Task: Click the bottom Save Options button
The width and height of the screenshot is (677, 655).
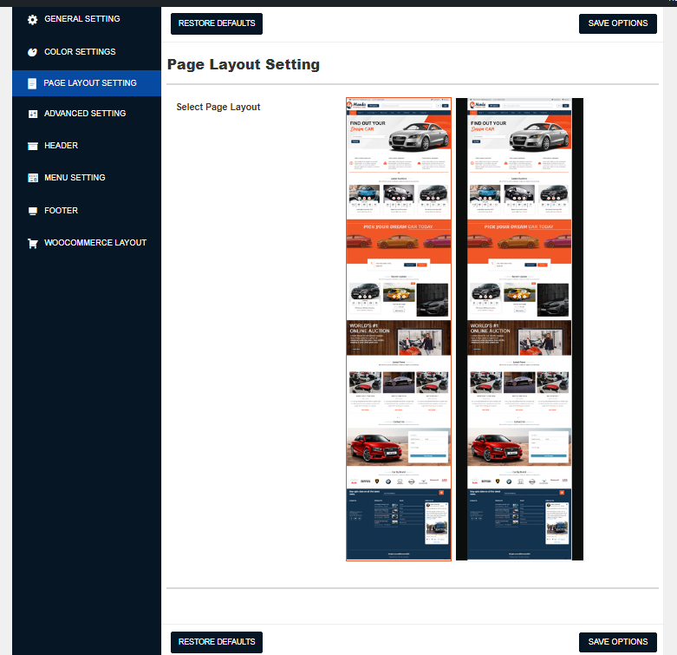Action: tap(617, 642)
